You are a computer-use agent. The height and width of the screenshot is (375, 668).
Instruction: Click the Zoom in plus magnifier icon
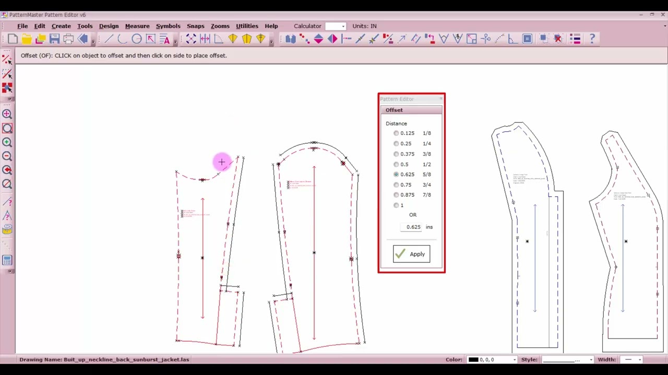point(7,142)
